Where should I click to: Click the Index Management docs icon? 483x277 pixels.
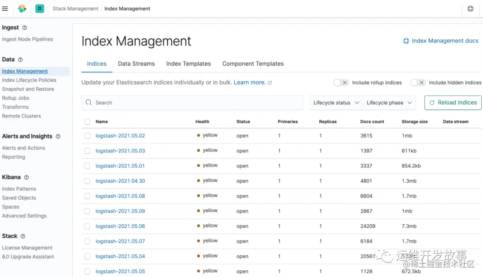(406, 41)
